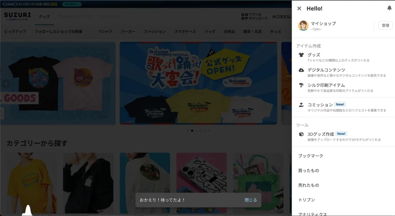
Task: Open yellow T-shirt category thumbnail
Action: click(x=32, y=183)
